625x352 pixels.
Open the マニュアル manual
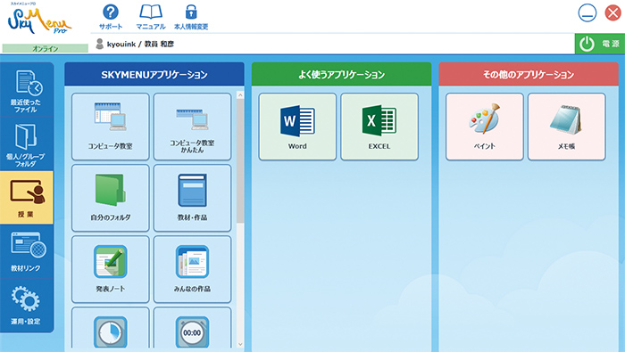pos(151,17)
